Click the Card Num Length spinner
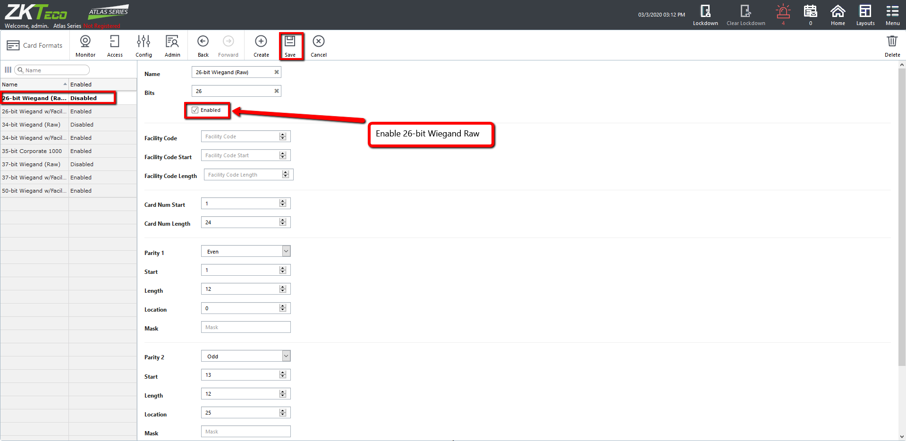Image resolution: width=906 pixels, height=441 pixels. click(x=283, y=222)
